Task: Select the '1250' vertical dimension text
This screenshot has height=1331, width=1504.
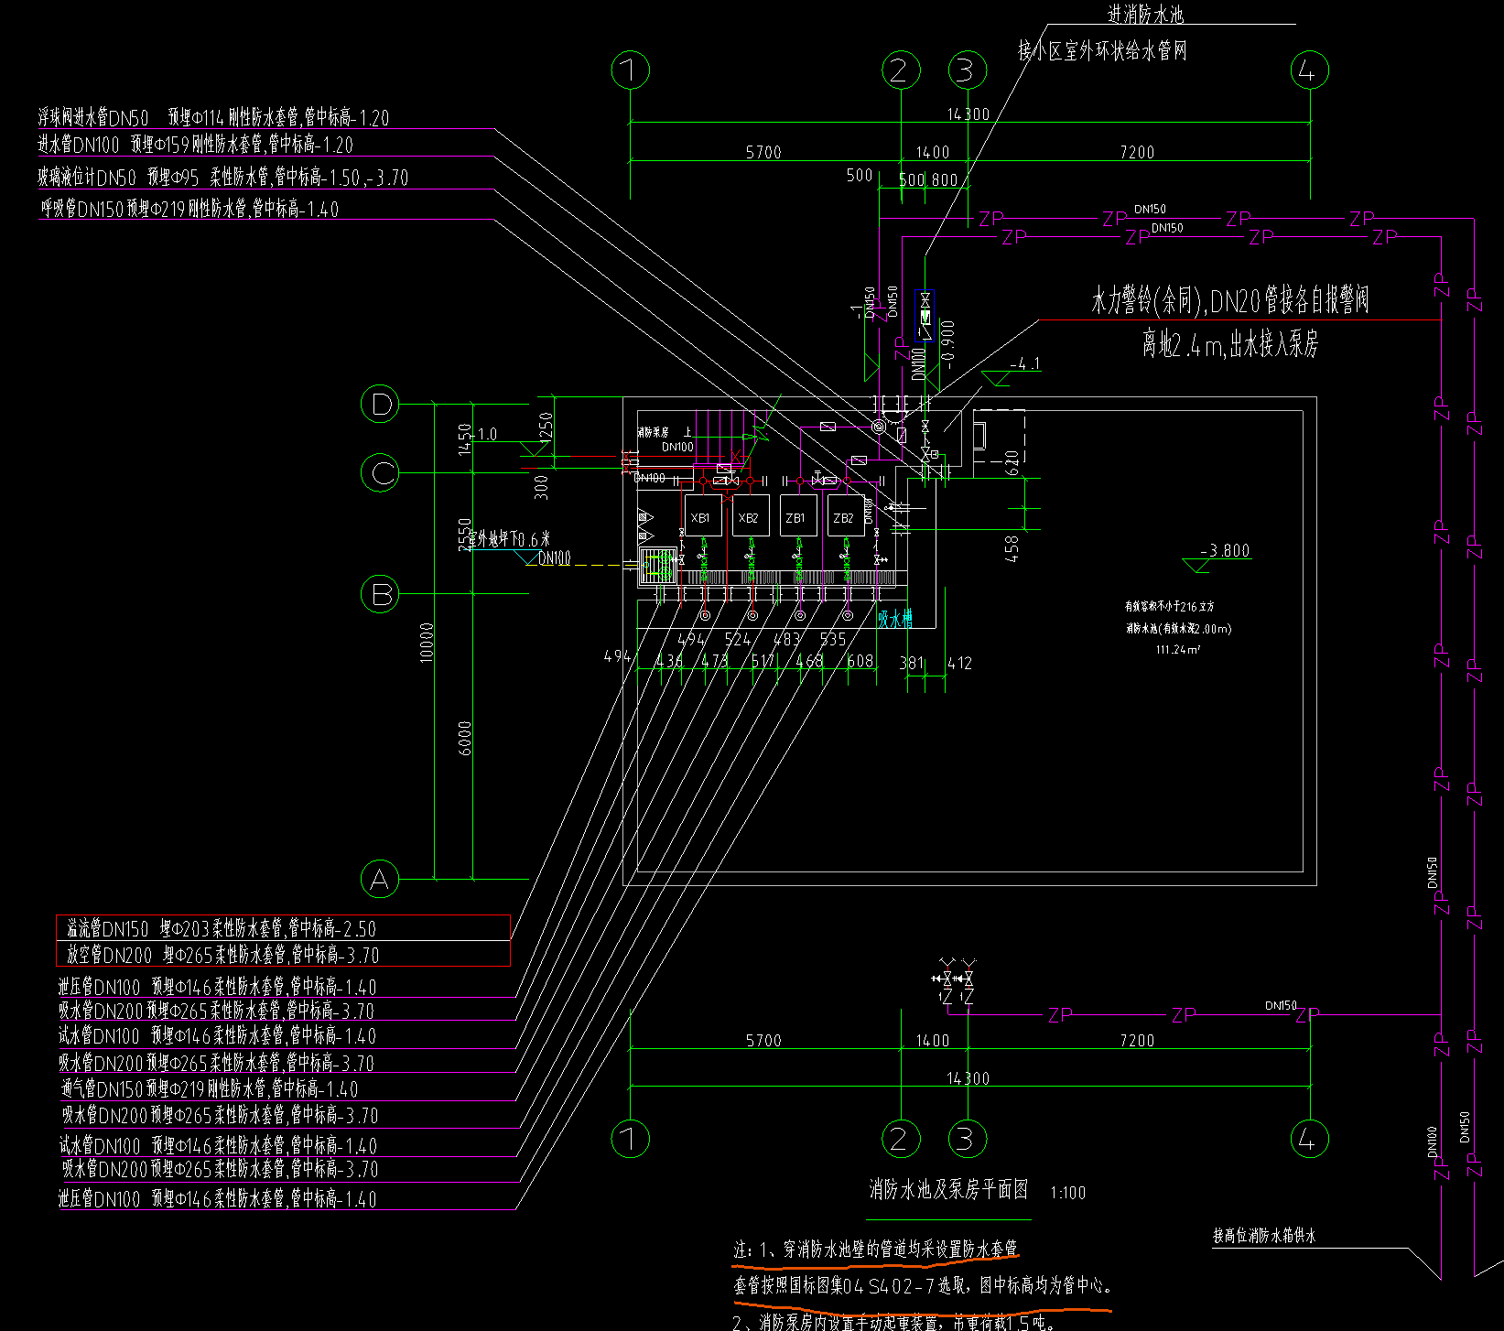Action: [546, 429]
